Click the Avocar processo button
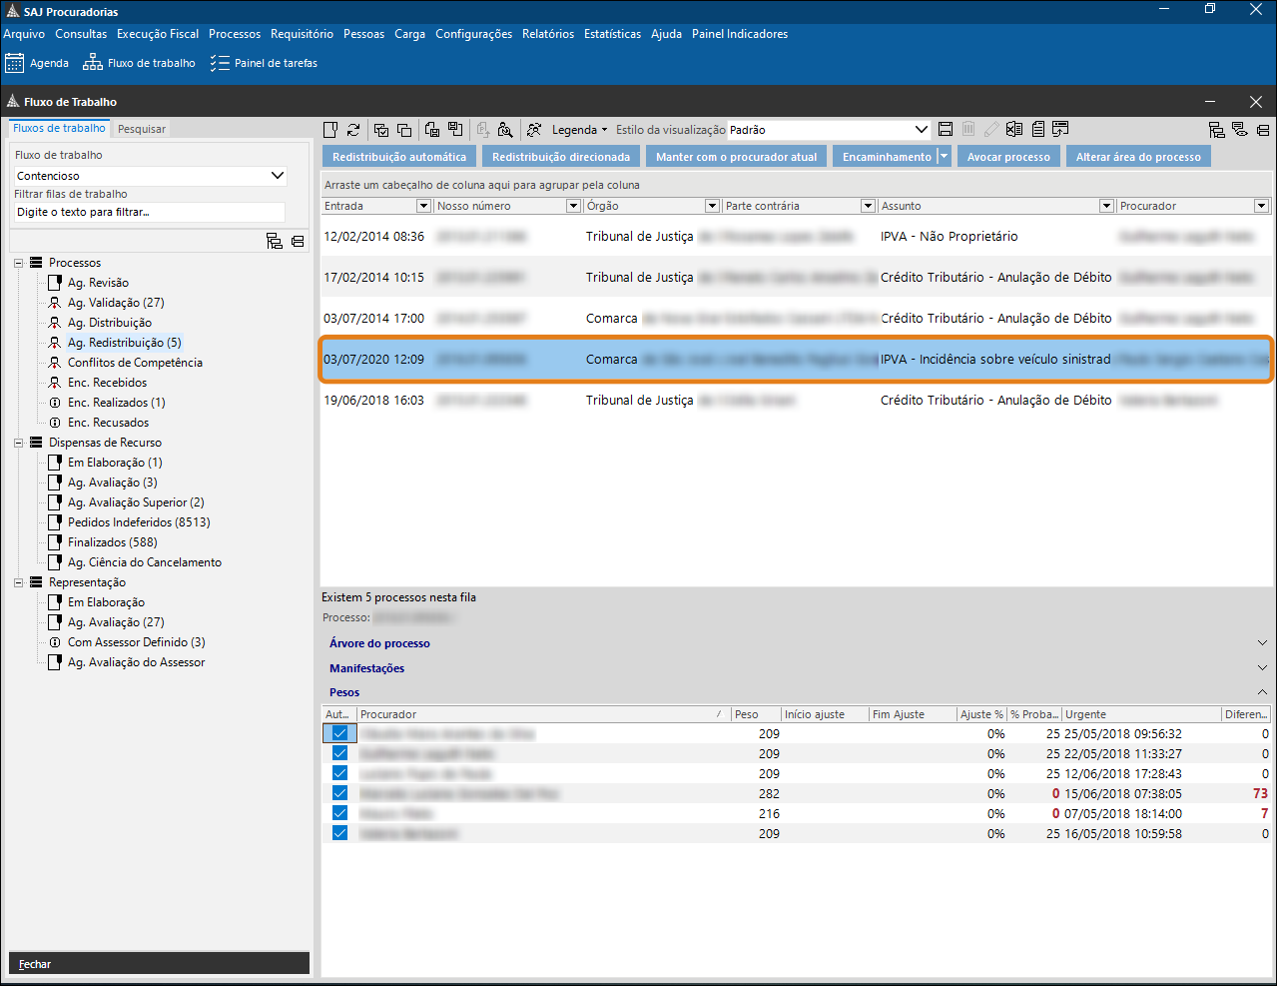 click(x=1008, y=157)
